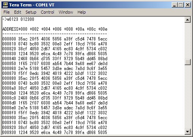Click address 000870

point(9,73)
